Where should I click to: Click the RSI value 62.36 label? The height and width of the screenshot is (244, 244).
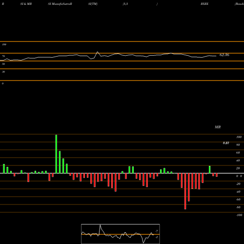click(x=224, y=55)
